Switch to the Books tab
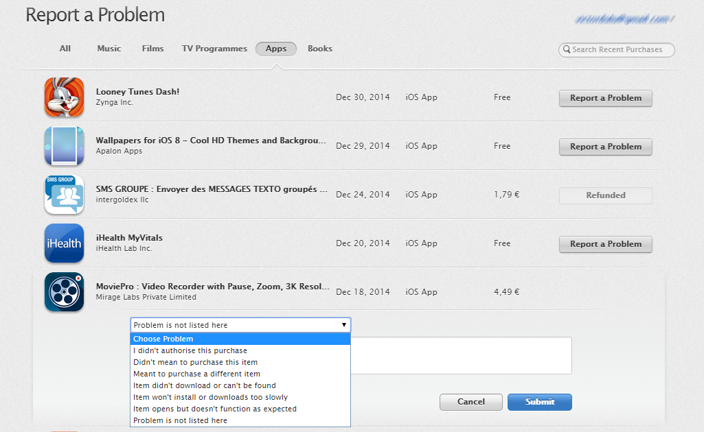 click(x=319, y=49)
